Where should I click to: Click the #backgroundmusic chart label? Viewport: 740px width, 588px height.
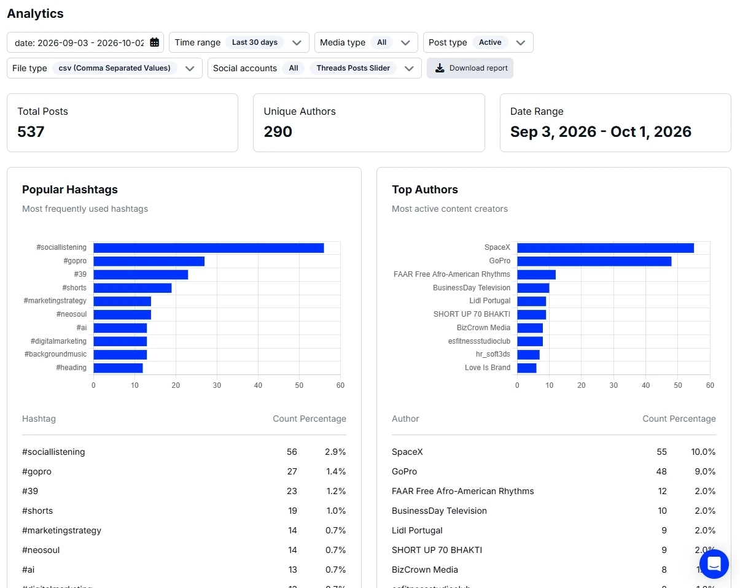pos(56,354)
